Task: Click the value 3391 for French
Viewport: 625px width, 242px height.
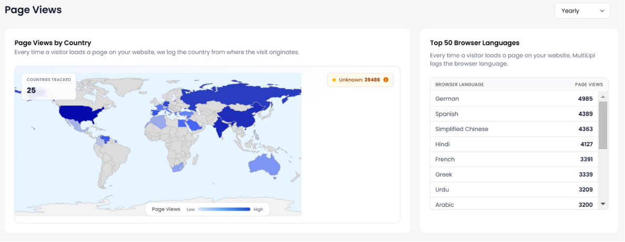Action: click(587, 159)
